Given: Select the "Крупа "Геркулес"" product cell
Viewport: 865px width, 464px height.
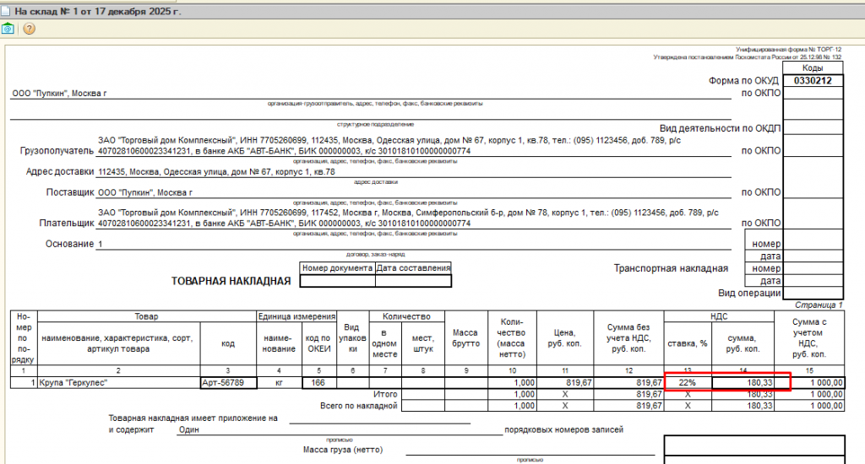Looking at the screenshot, I should pos(118,382).
